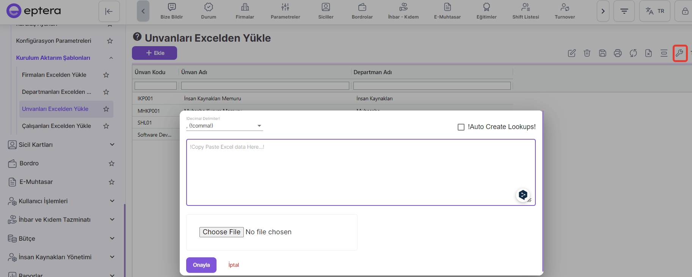Collapse sidebar using the arrow icon
692x277 pixels.
[x=109, y=11]
